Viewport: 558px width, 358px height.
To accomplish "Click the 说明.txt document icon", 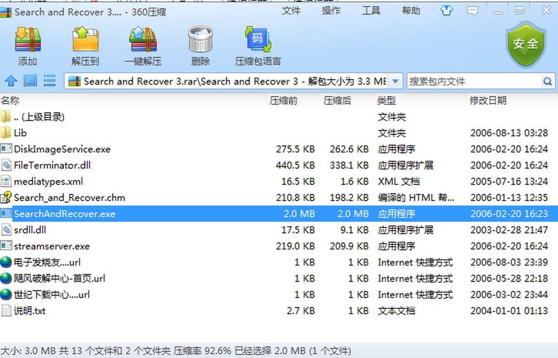I will click(x=6, y=311).
